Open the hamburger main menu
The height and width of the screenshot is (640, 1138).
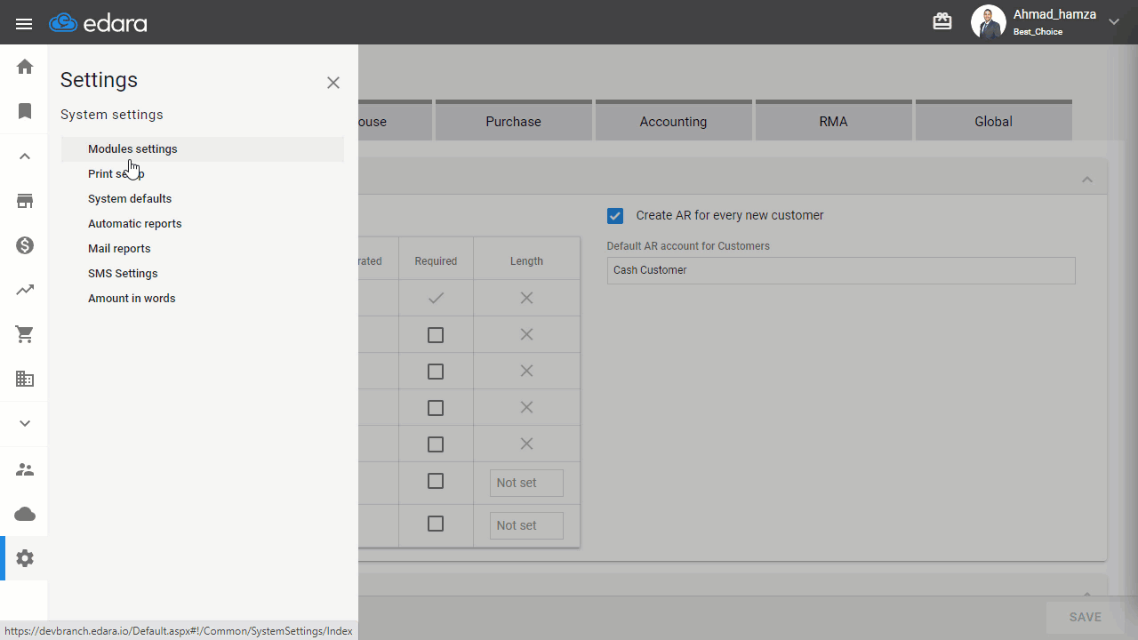pyautogui.click(x=24, y=24)
